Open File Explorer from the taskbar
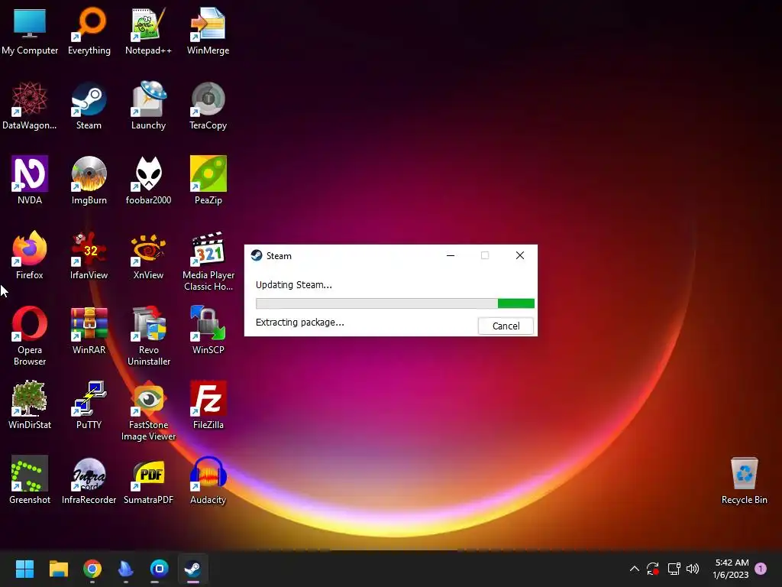This screenshot has width=782, height=587. [x=58, y=569]
